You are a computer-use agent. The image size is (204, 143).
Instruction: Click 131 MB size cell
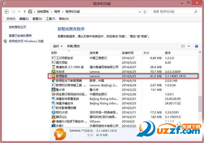(156, 90)
